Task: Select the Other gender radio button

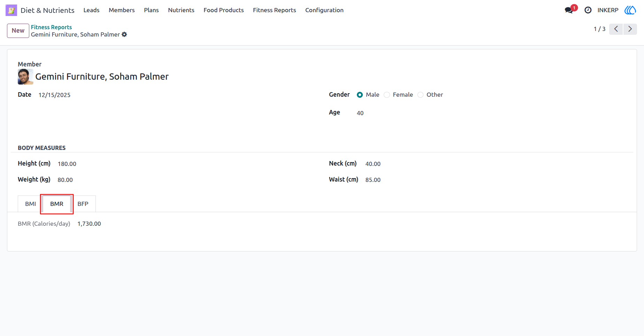Action: coord(421,95)
